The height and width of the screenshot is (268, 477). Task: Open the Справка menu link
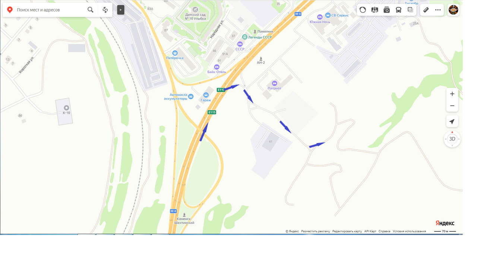[x=384, y=231]
